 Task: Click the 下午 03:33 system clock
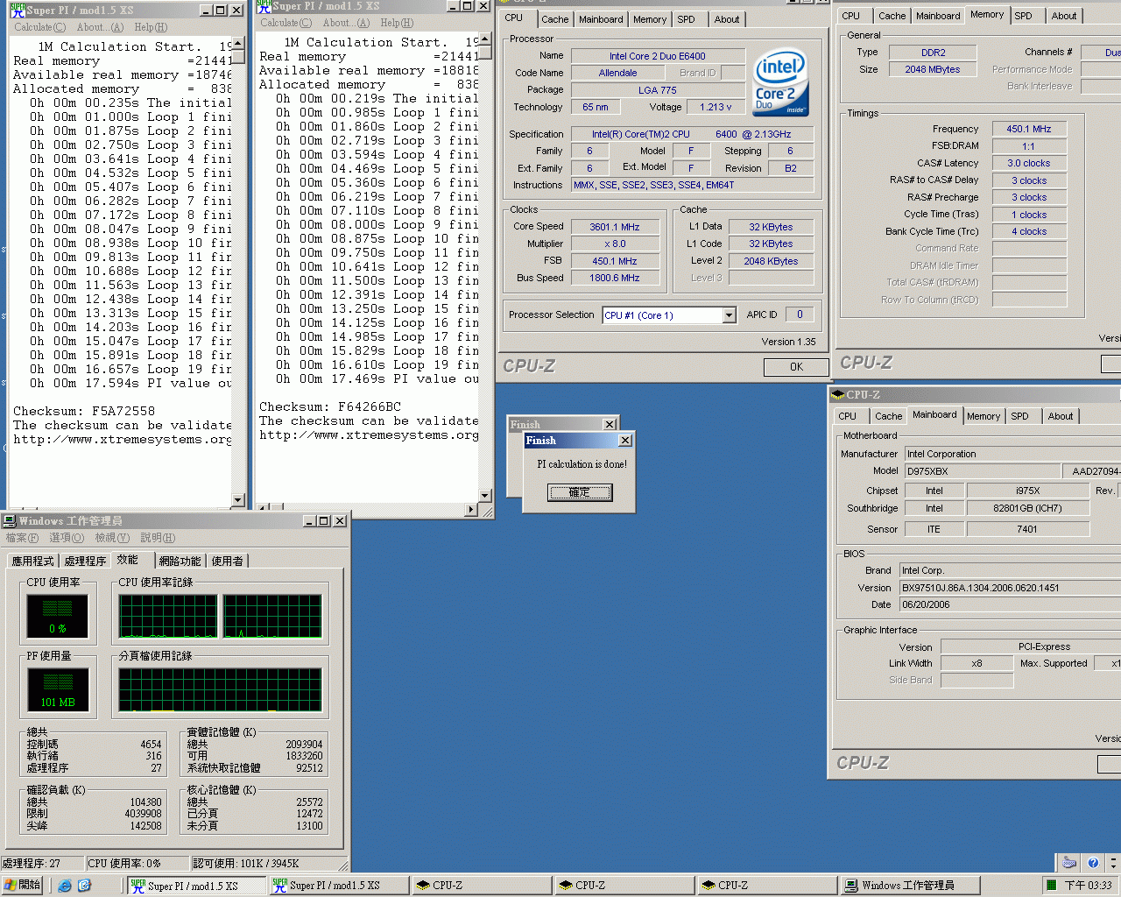click(1088, 886)
